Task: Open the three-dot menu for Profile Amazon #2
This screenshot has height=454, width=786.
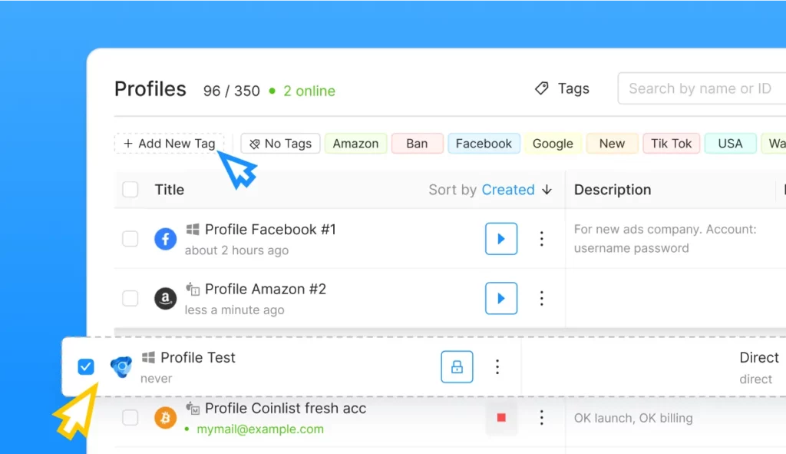Action: click(542, 298)
